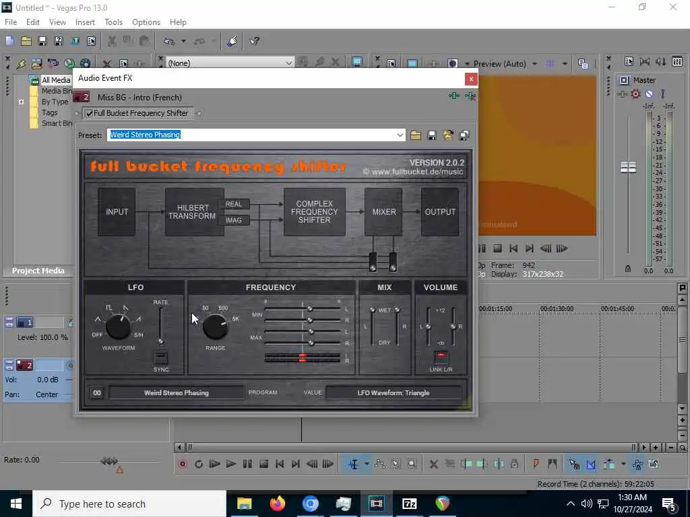Click the Insert Region icon
690x517 pixels.
tap(553, 464)
